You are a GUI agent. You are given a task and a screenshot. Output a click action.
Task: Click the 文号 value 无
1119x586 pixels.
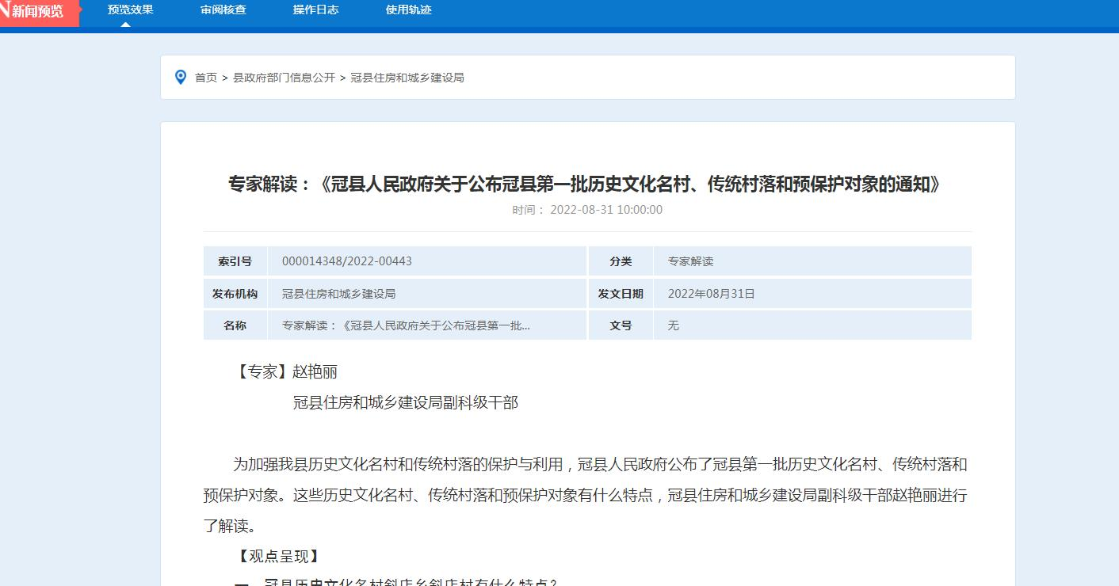[674, 325]
